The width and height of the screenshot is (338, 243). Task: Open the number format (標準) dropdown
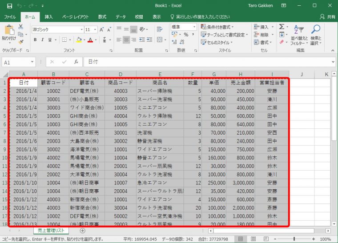click(x=194, y=27)
